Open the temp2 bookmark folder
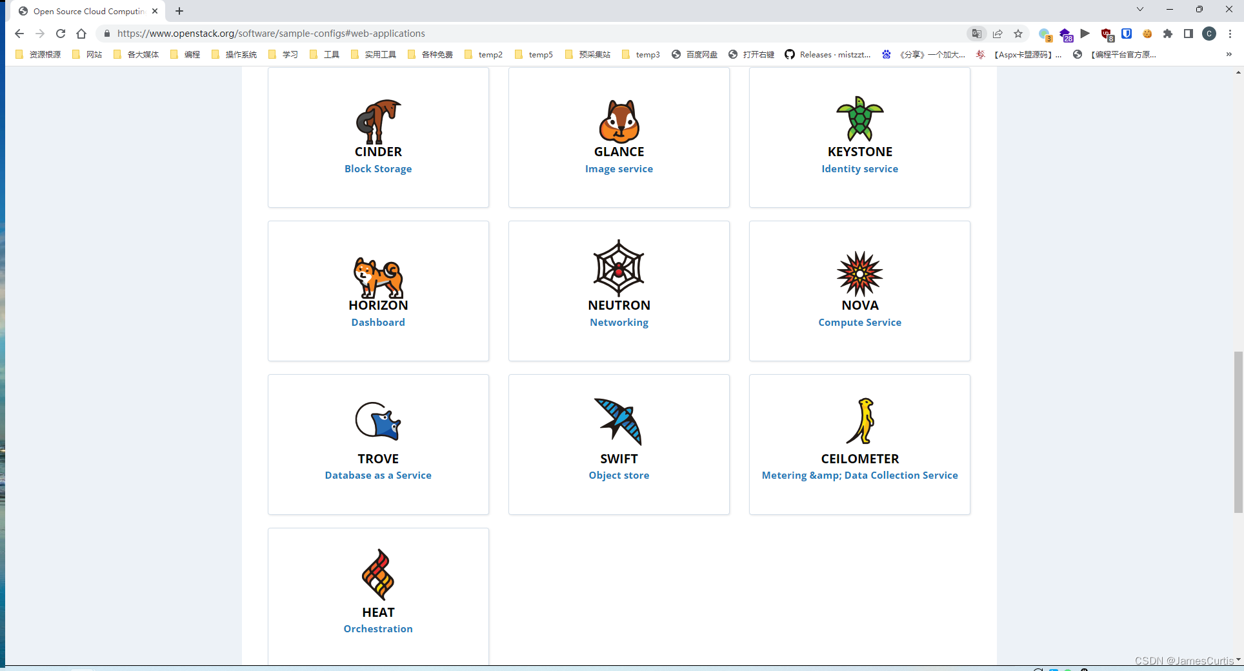Viewport: 1244px width, 671px height. 483,55
